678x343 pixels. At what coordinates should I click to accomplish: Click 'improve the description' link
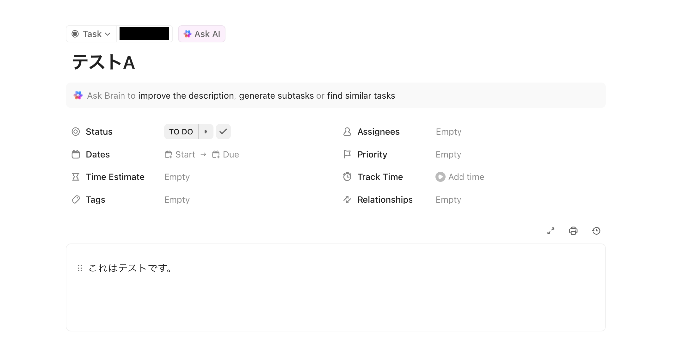tap(186, 96)
